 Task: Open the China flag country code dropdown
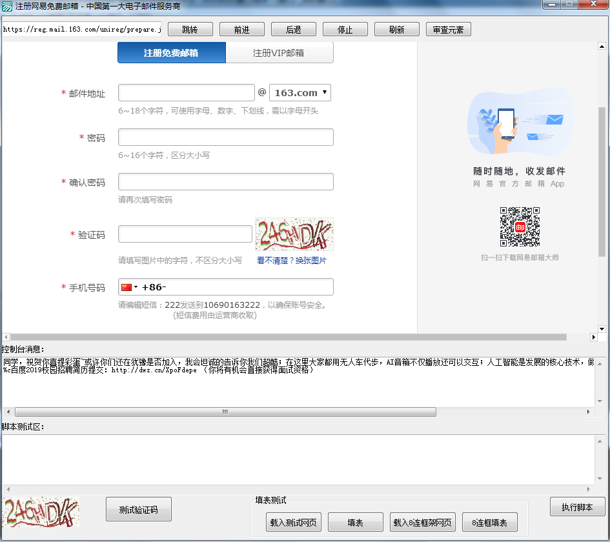pyautogui.click(x=129, y=287)
